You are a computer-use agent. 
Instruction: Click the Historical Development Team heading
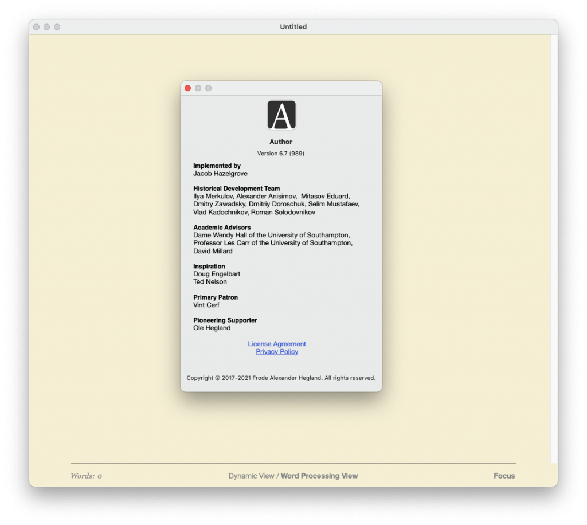236,188
